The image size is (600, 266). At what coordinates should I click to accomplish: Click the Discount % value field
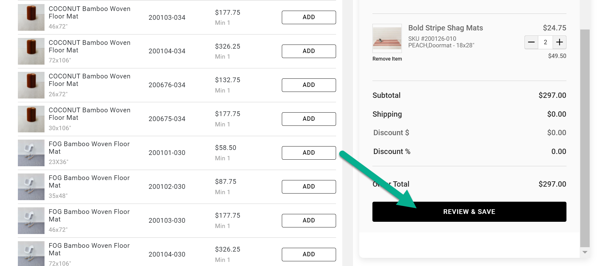(558, 152)
